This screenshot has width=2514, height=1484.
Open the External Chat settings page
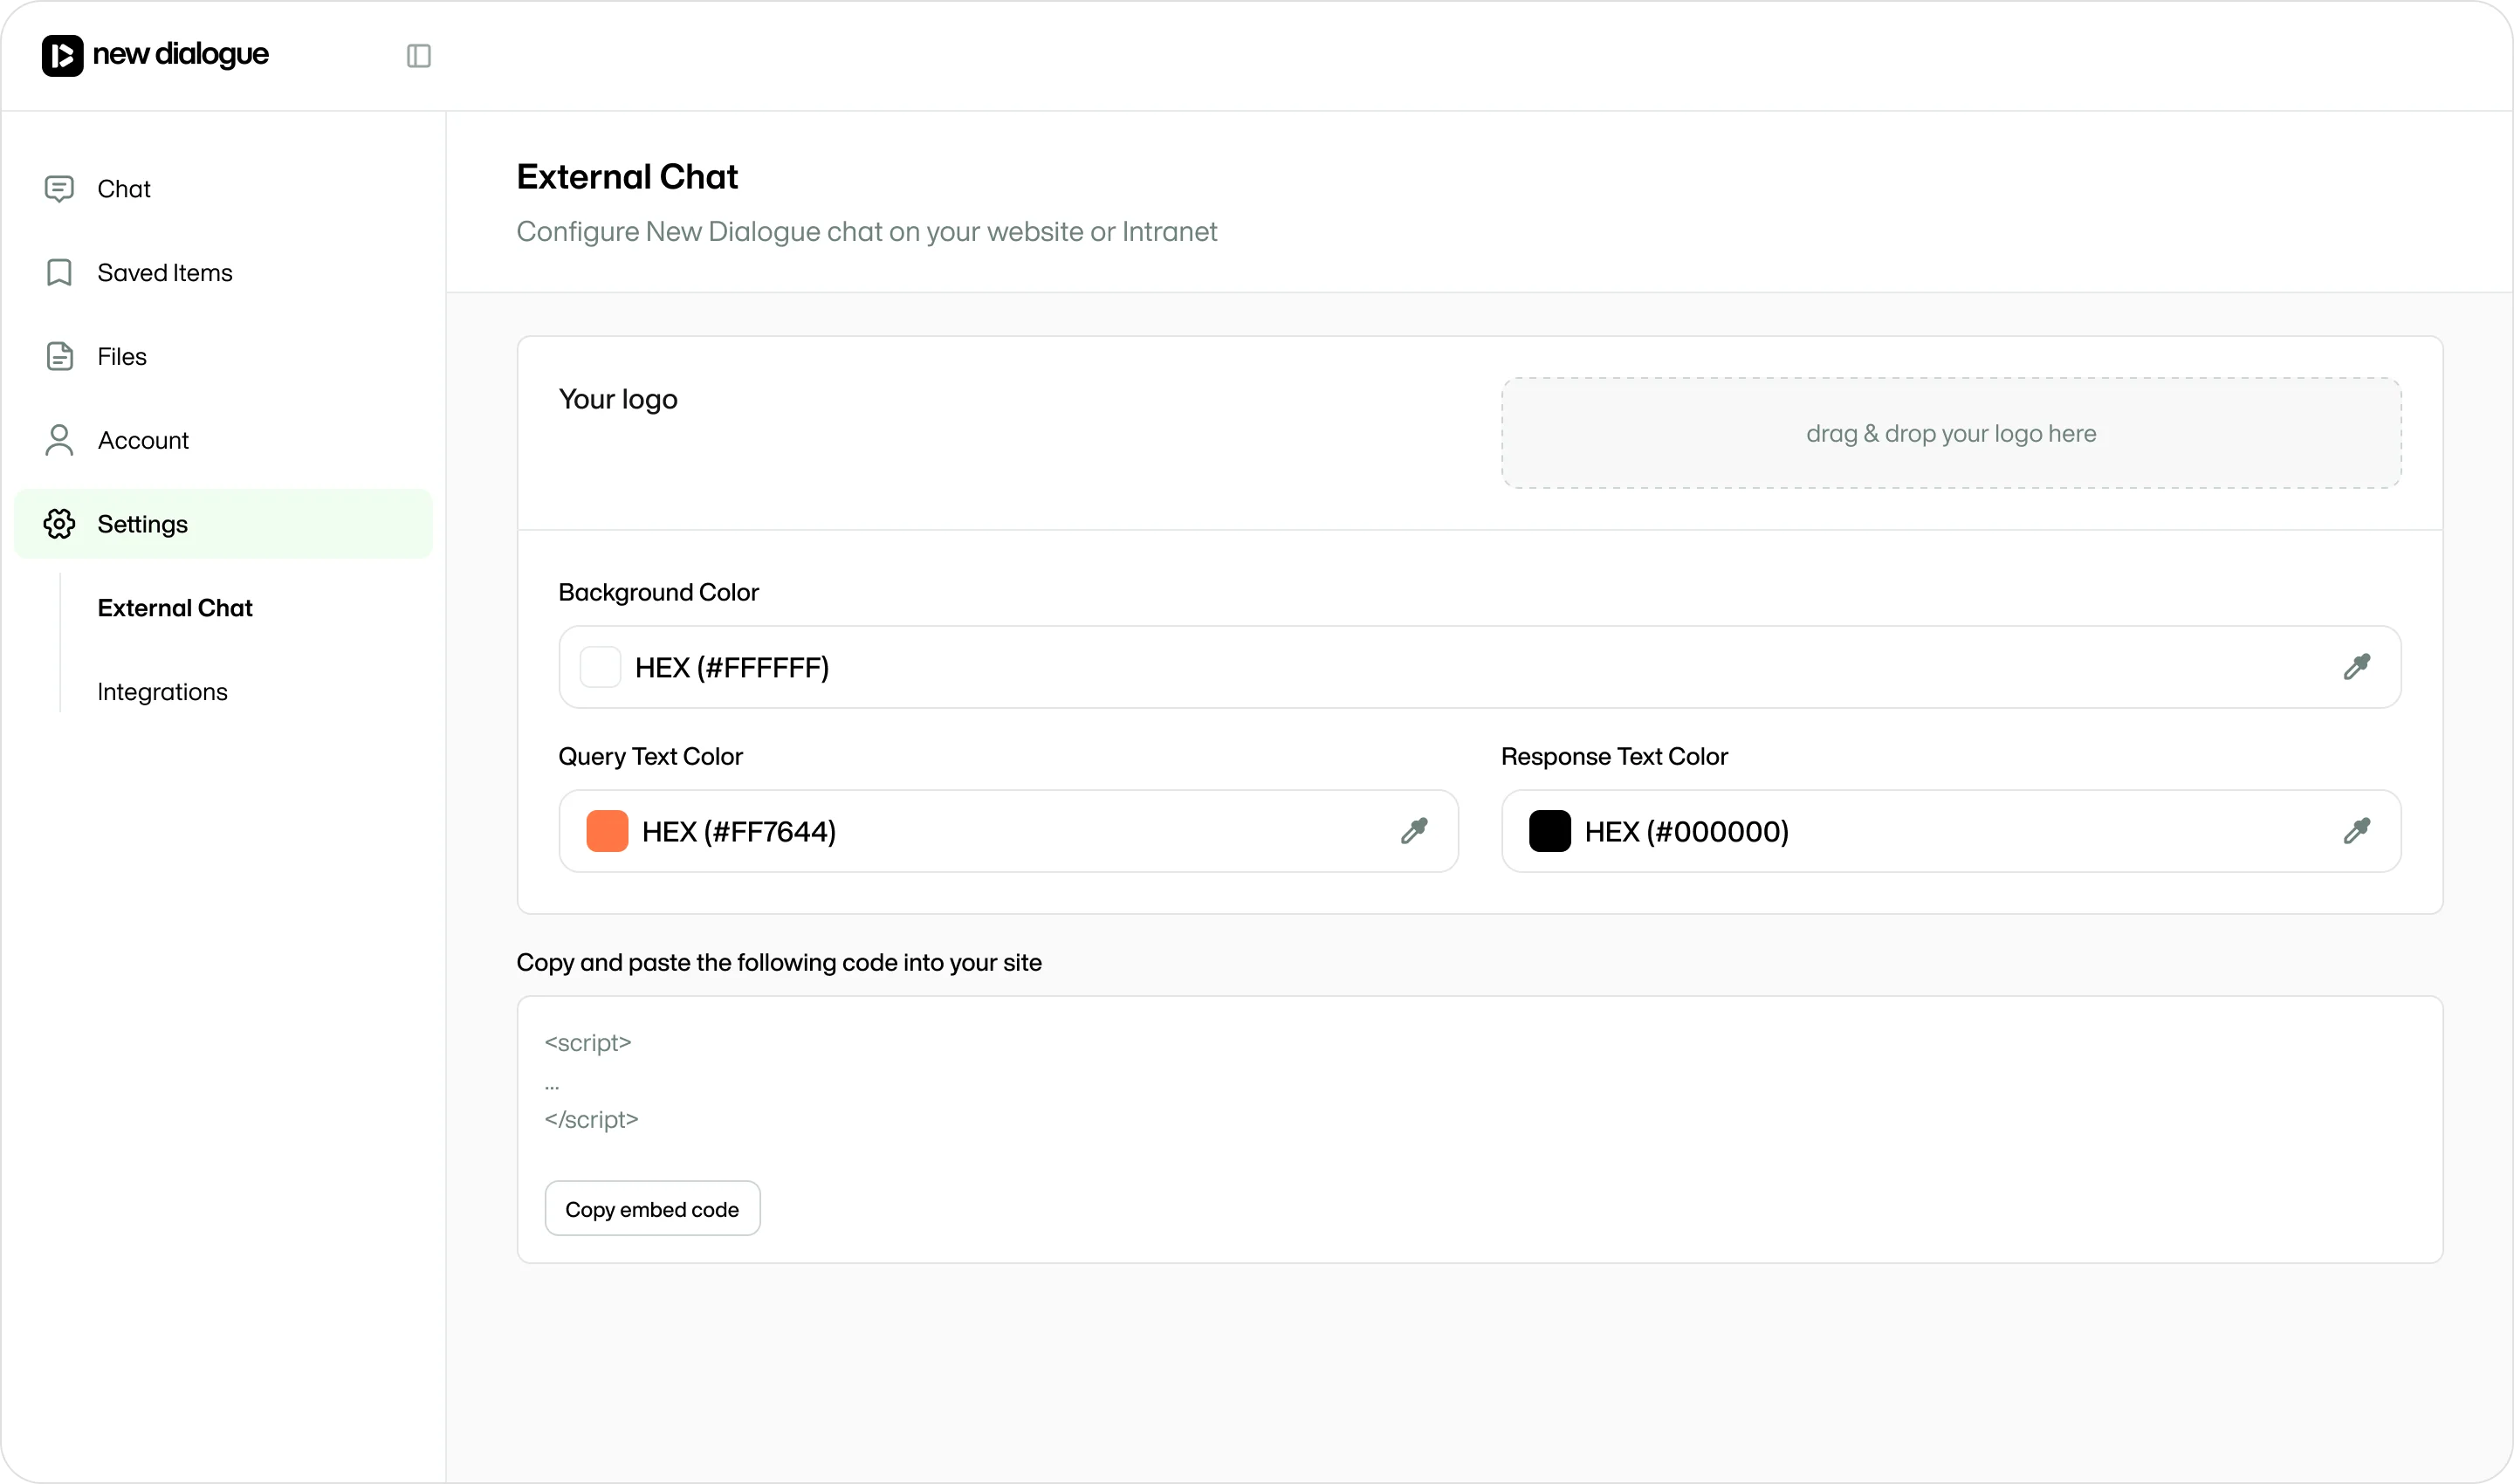point(175,608)
